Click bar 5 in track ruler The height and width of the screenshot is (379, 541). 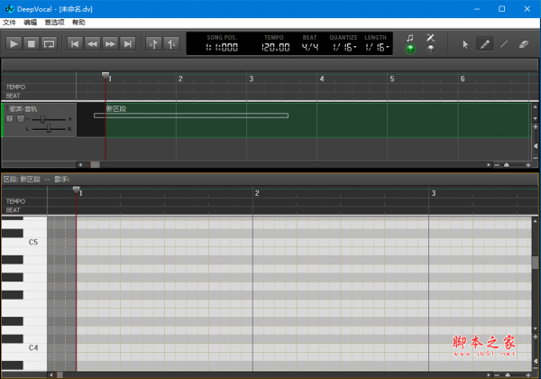(x=392, y=79)
